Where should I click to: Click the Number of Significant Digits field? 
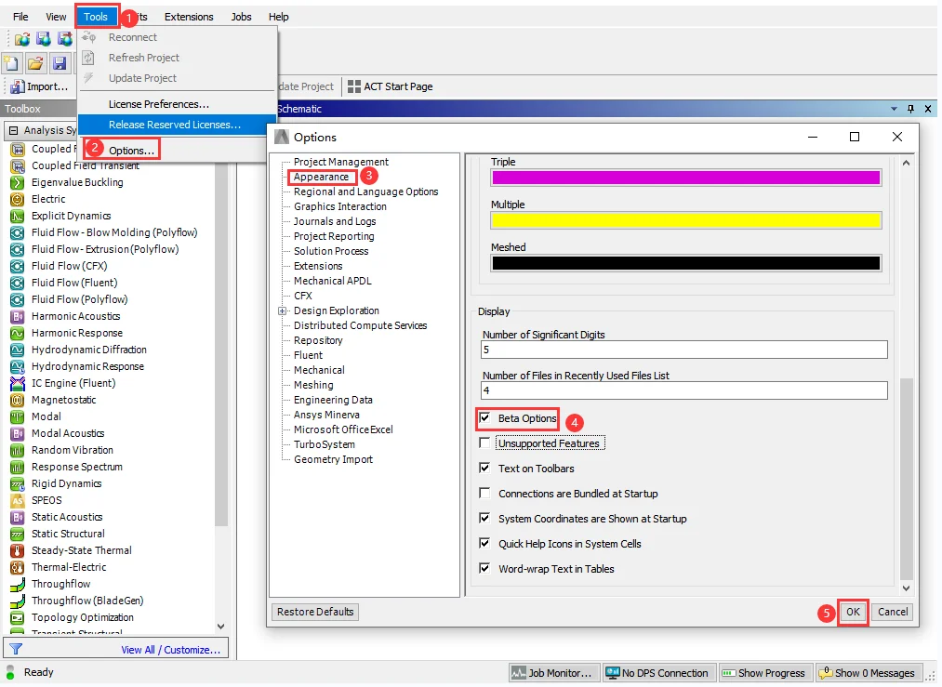(x=684, y=350)
